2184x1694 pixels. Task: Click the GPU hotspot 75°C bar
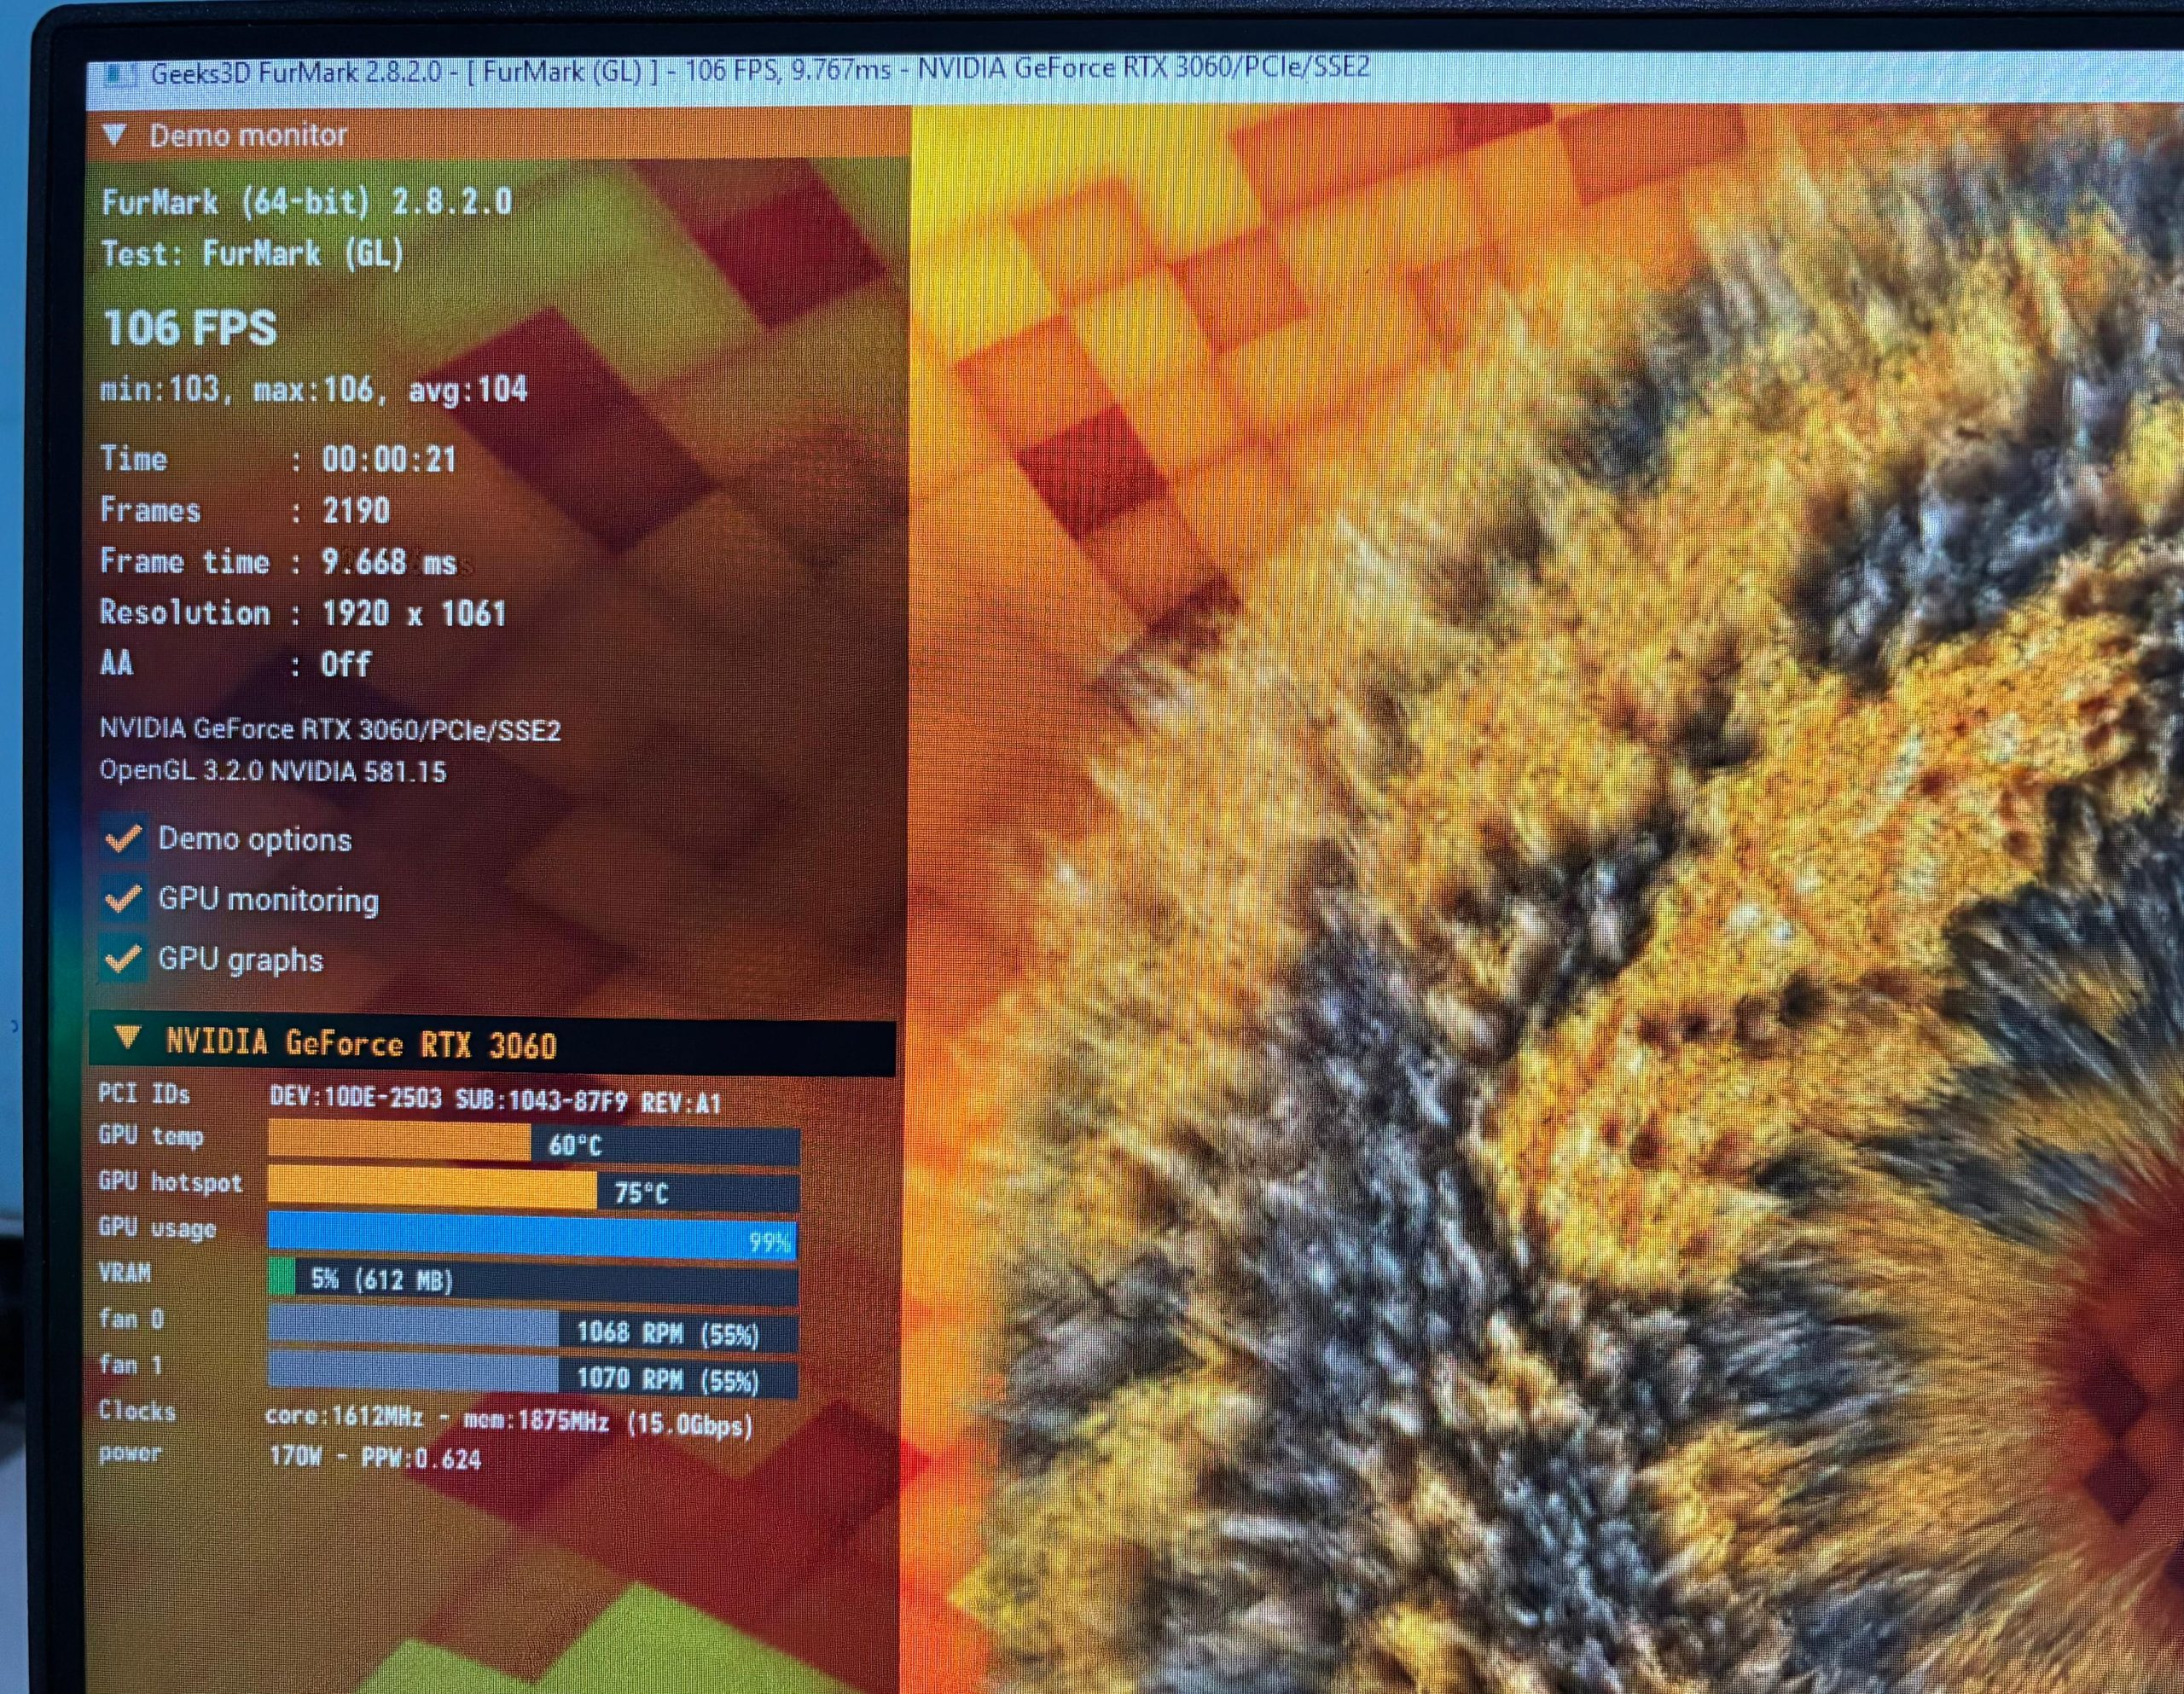pos(533,1191)
